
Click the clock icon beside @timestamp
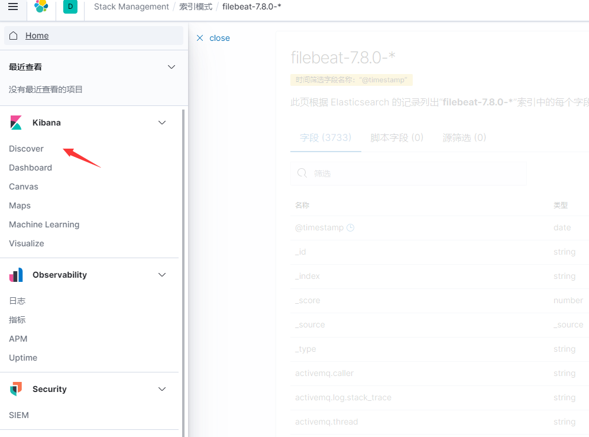(x=350, y=228)
